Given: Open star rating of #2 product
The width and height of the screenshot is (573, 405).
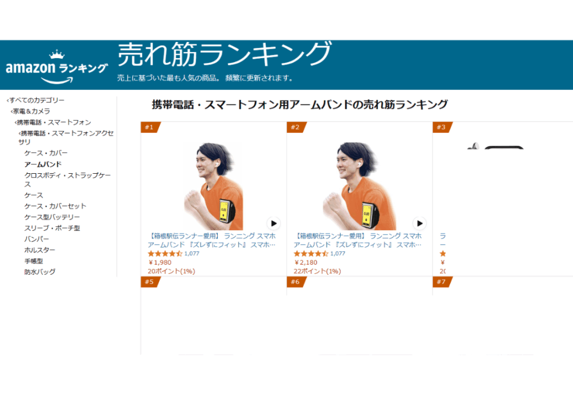Looking at the screenshot, I should [311, 254].
